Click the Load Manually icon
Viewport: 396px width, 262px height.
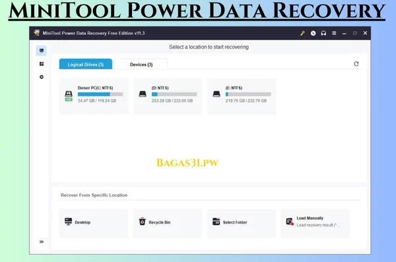(290, 222)
